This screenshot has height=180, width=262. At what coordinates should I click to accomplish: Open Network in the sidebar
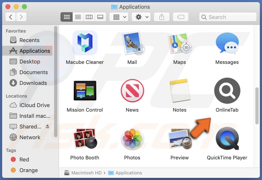(28, 137)
